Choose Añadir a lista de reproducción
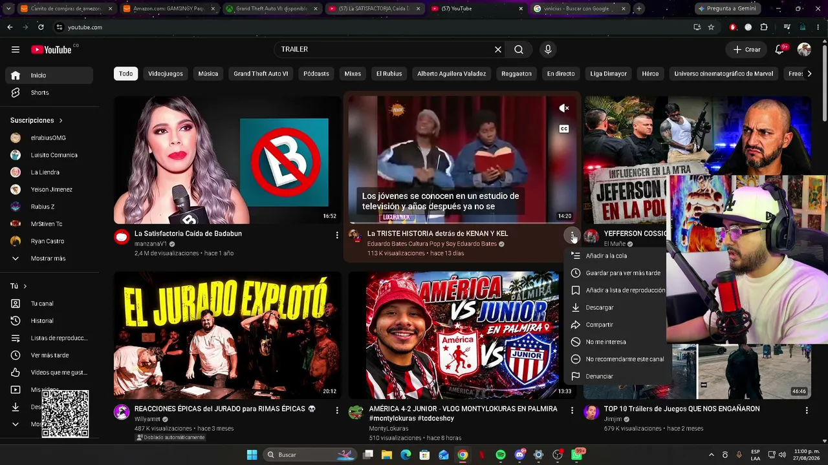Screen dimensions: 828x465 [x=615, y=291]
